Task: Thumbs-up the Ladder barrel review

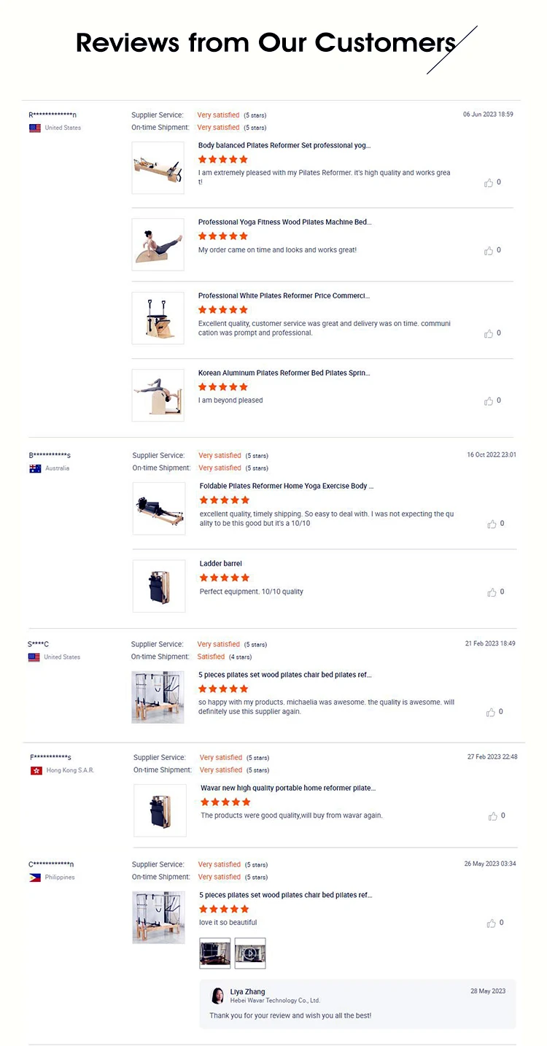Action: tap(492, 592)
